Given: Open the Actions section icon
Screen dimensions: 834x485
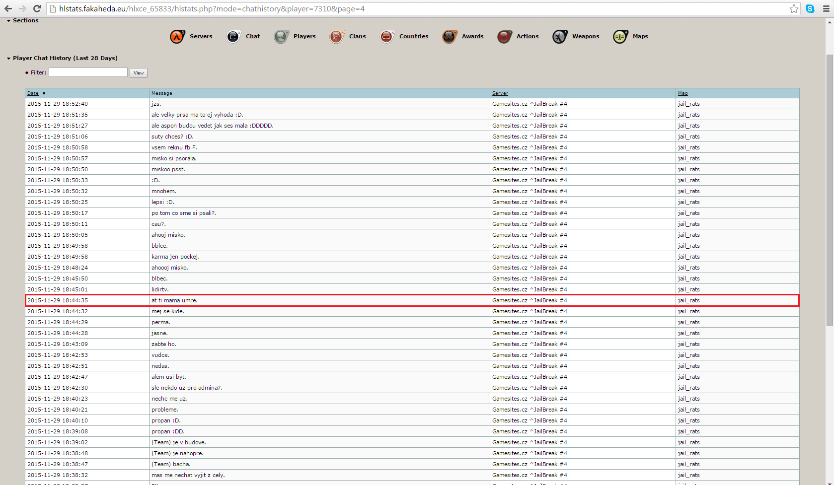Looking at the screenshot, I should click(504, 37).
